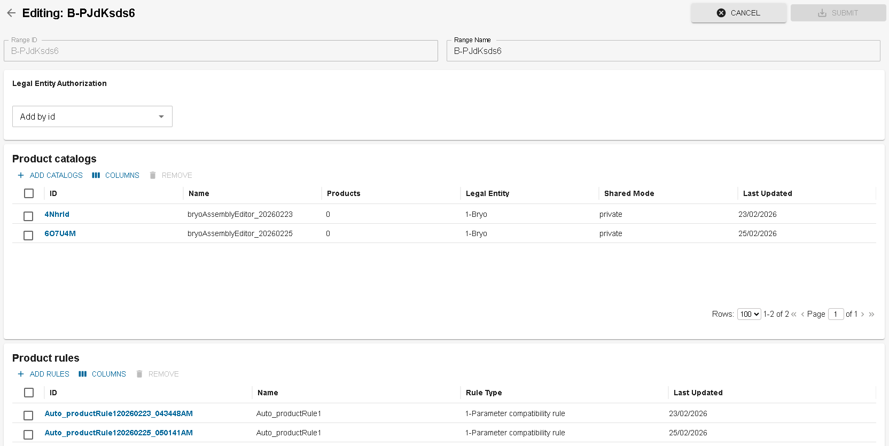Open Columns chooser for Product catalogs
Screen dimensions: 889x446
(x=115, y=175)
